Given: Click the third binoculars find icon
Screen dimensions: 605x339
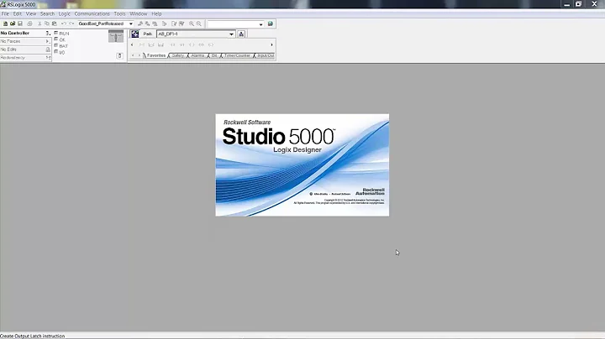Looking at the screenshot, I should (155, 23).
